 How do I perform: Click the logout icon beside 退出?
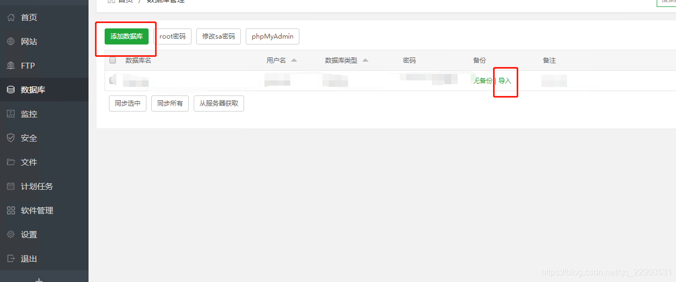coord(11,259)
